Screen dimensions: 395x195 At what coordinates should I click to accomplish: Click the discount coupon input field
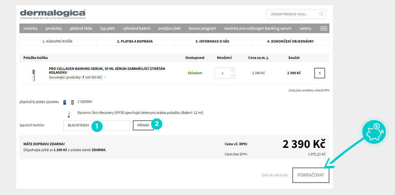pyautogui.click(x=97, y=125)
